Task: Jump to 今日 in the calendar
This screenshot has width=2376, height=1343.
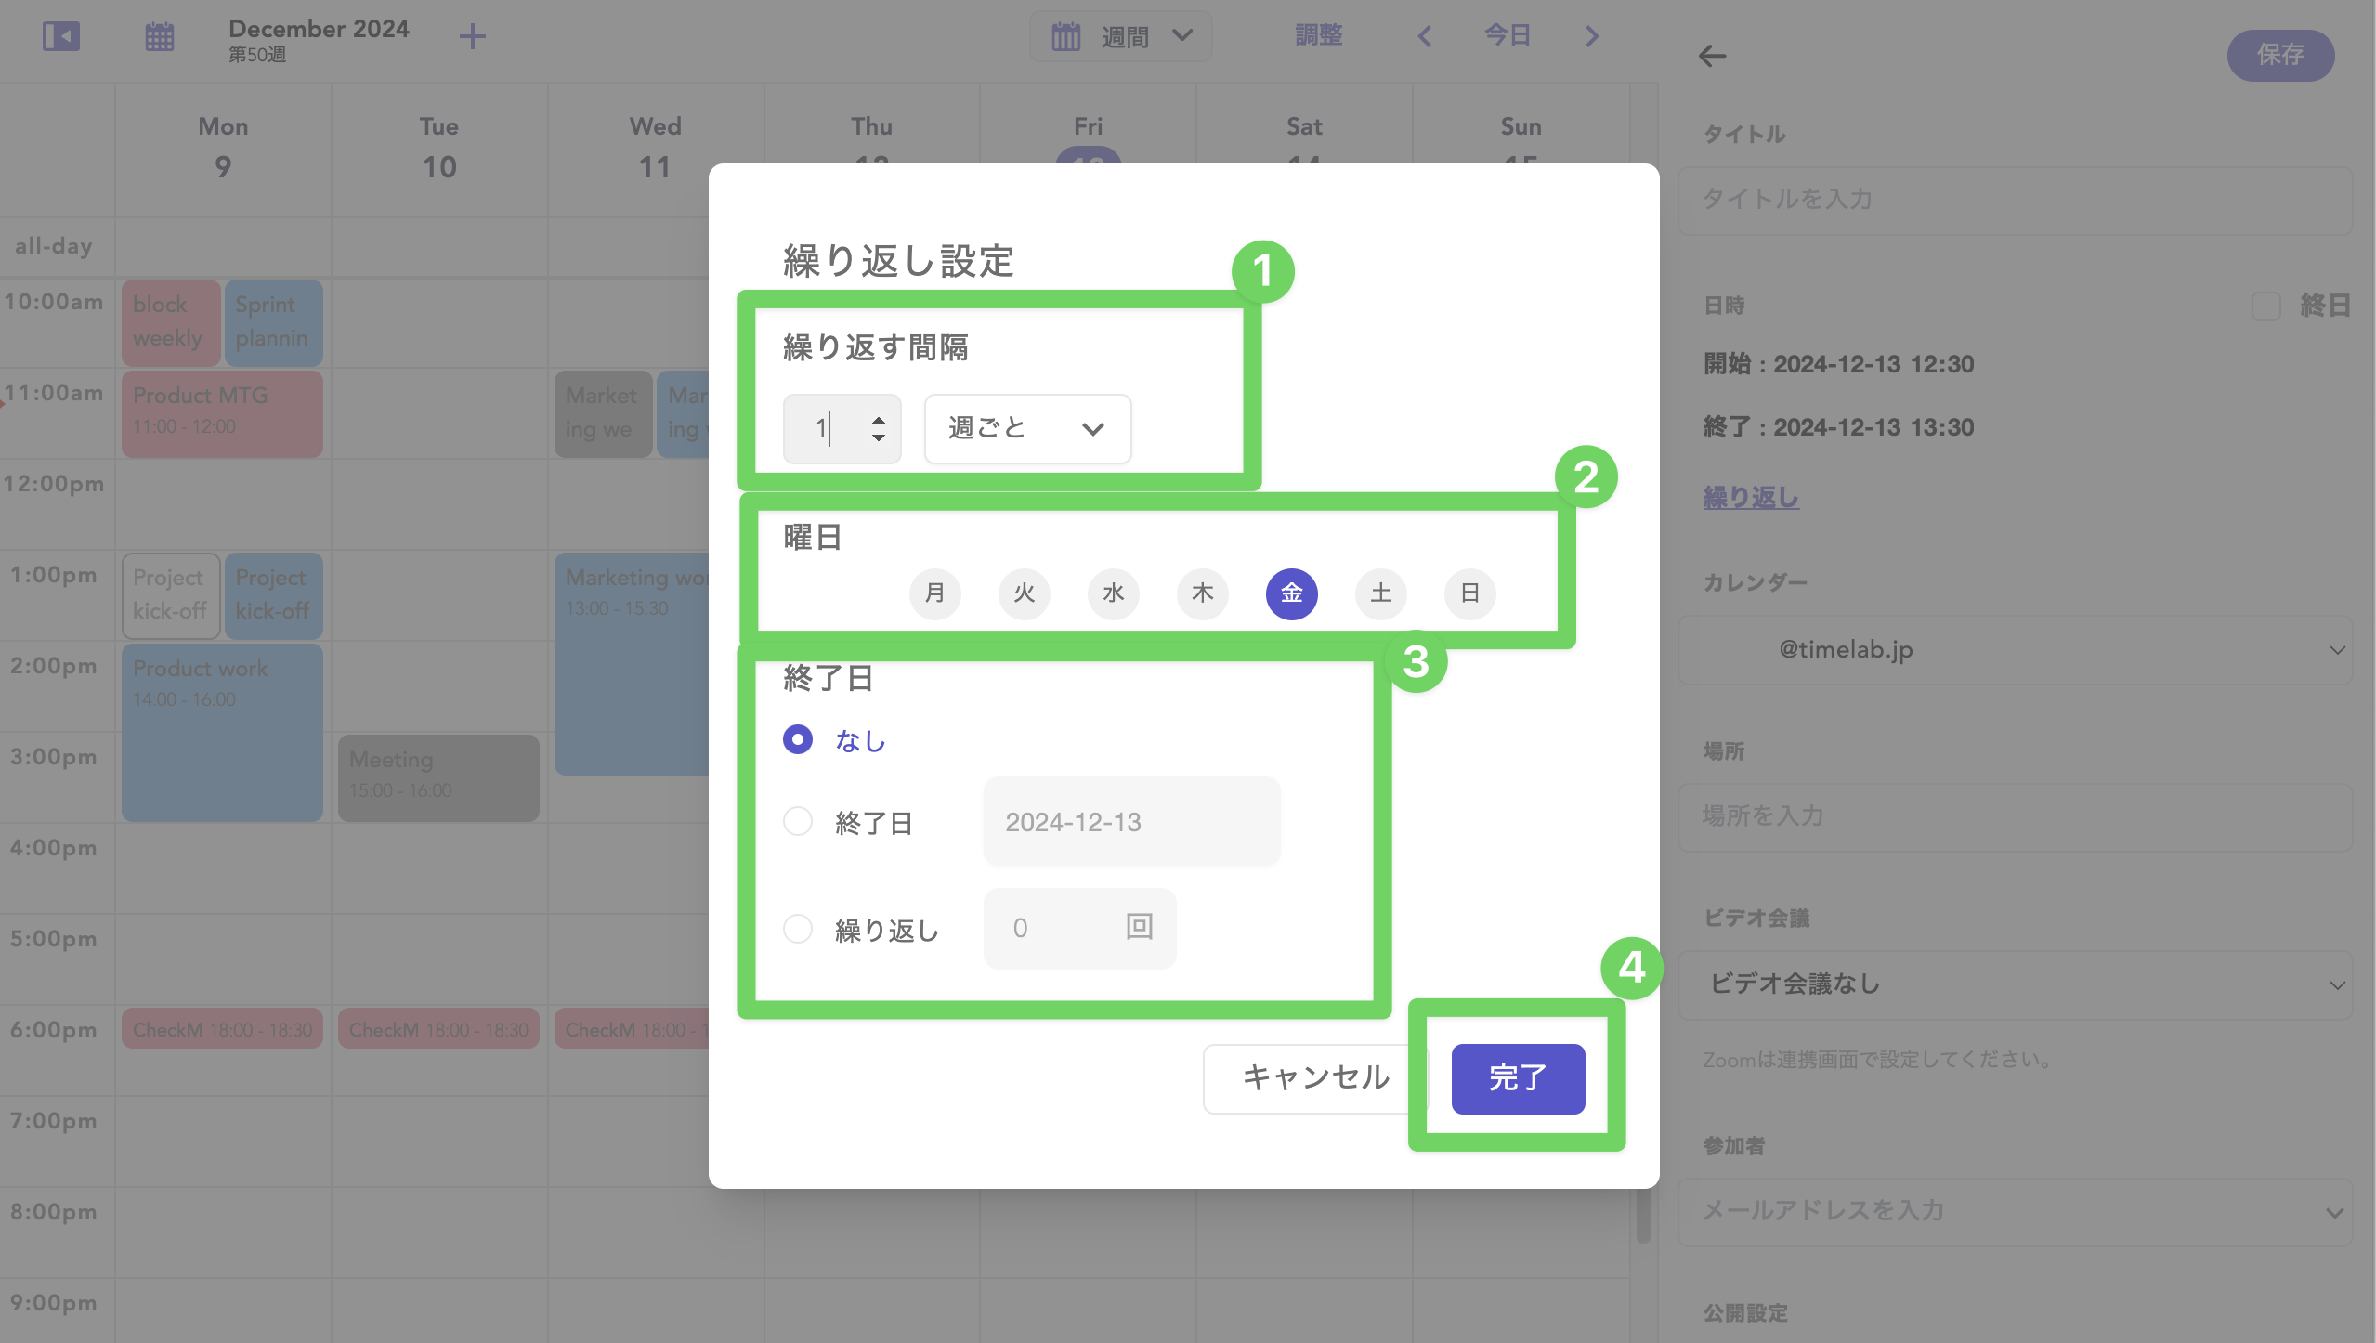Action: click(x=1508, y=35)
